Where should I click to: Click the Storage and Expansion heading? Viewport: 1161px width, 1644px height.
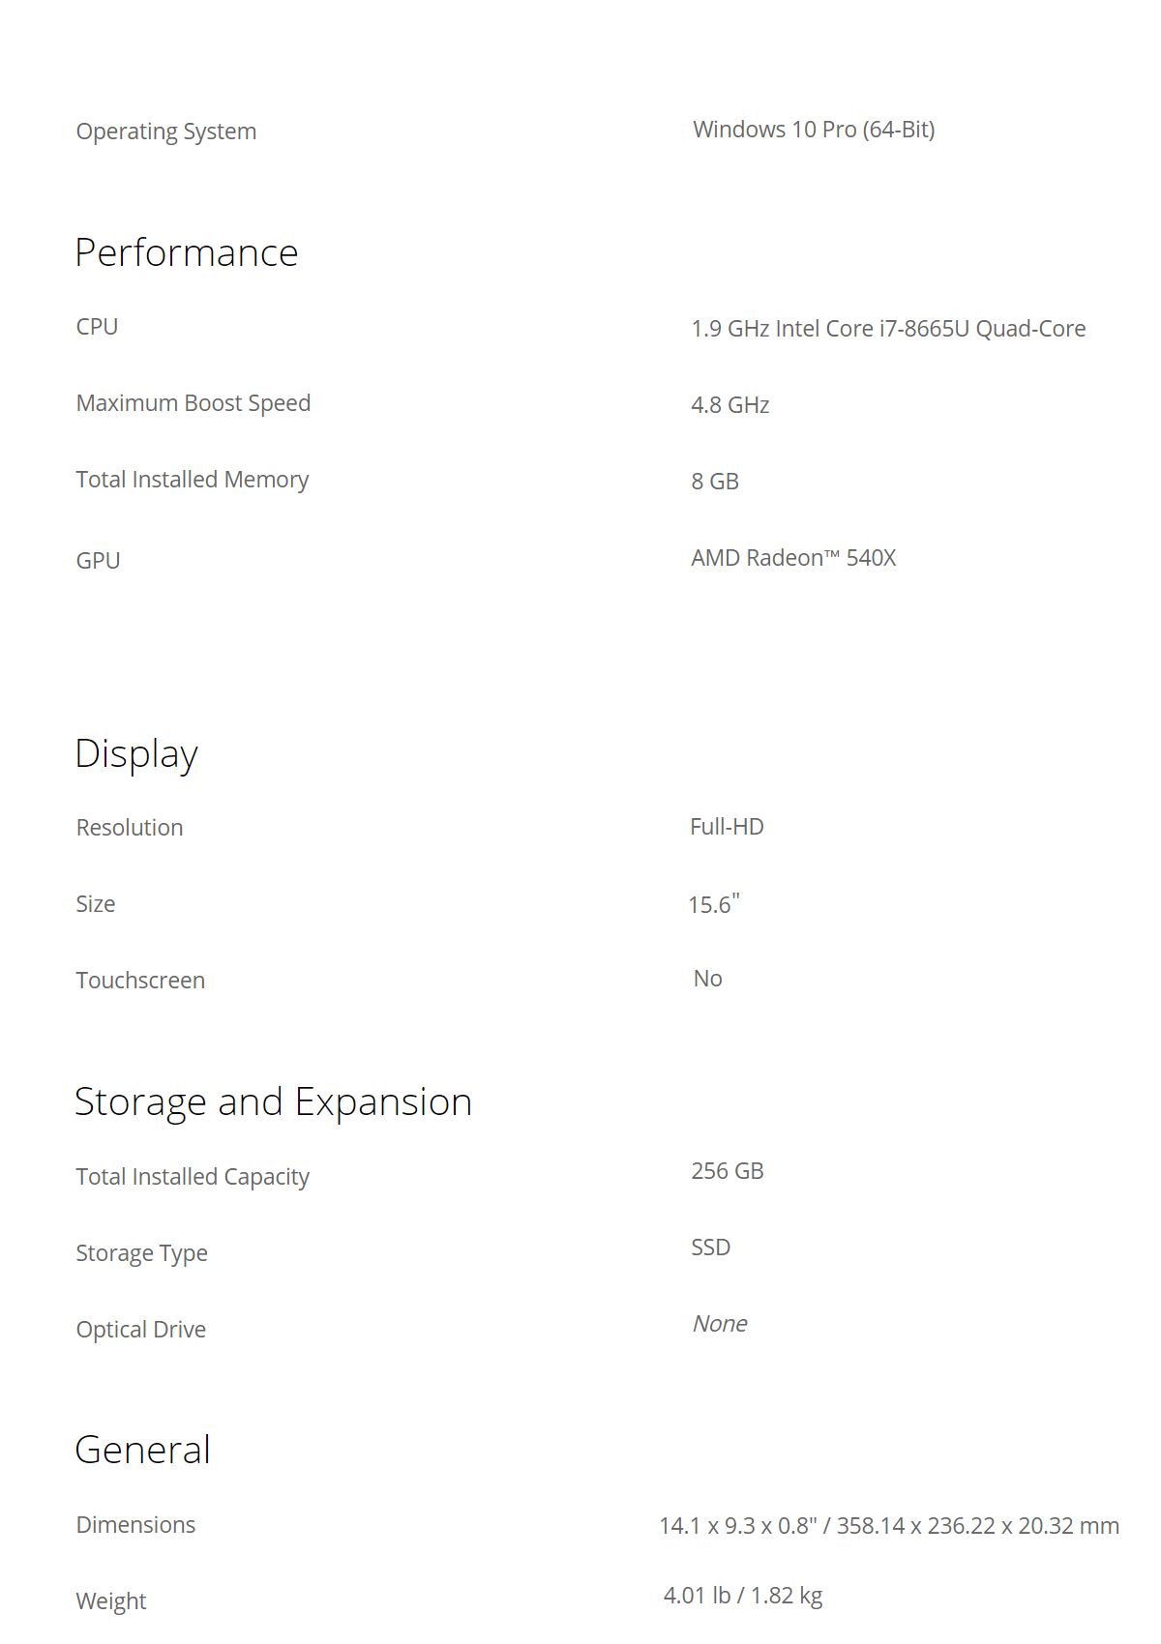(273, 1102)
